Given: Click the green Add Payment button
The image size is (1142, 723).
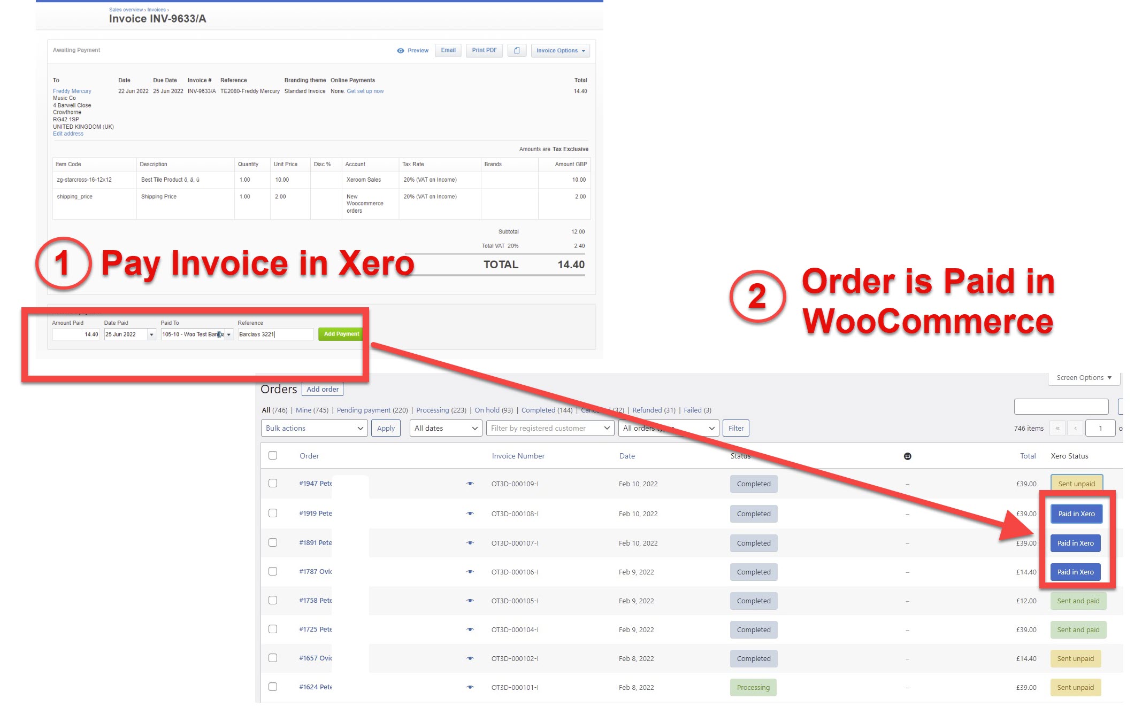Looking at the screenshot, I should pyautogui.click(x=341, y=334).
